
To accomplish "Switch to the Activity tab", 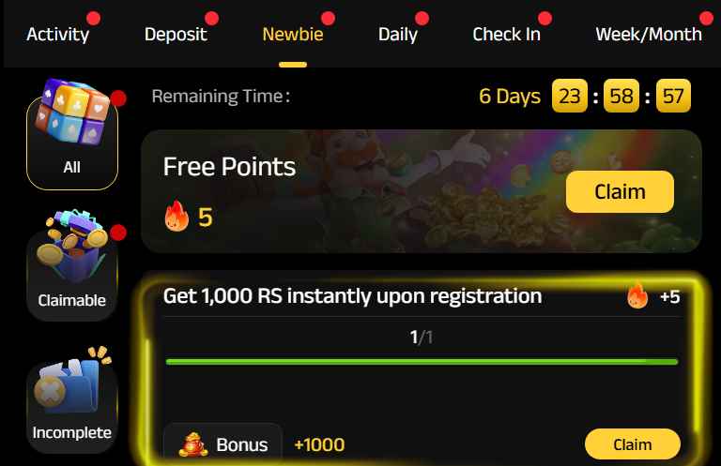I will [x=58, y=34].
